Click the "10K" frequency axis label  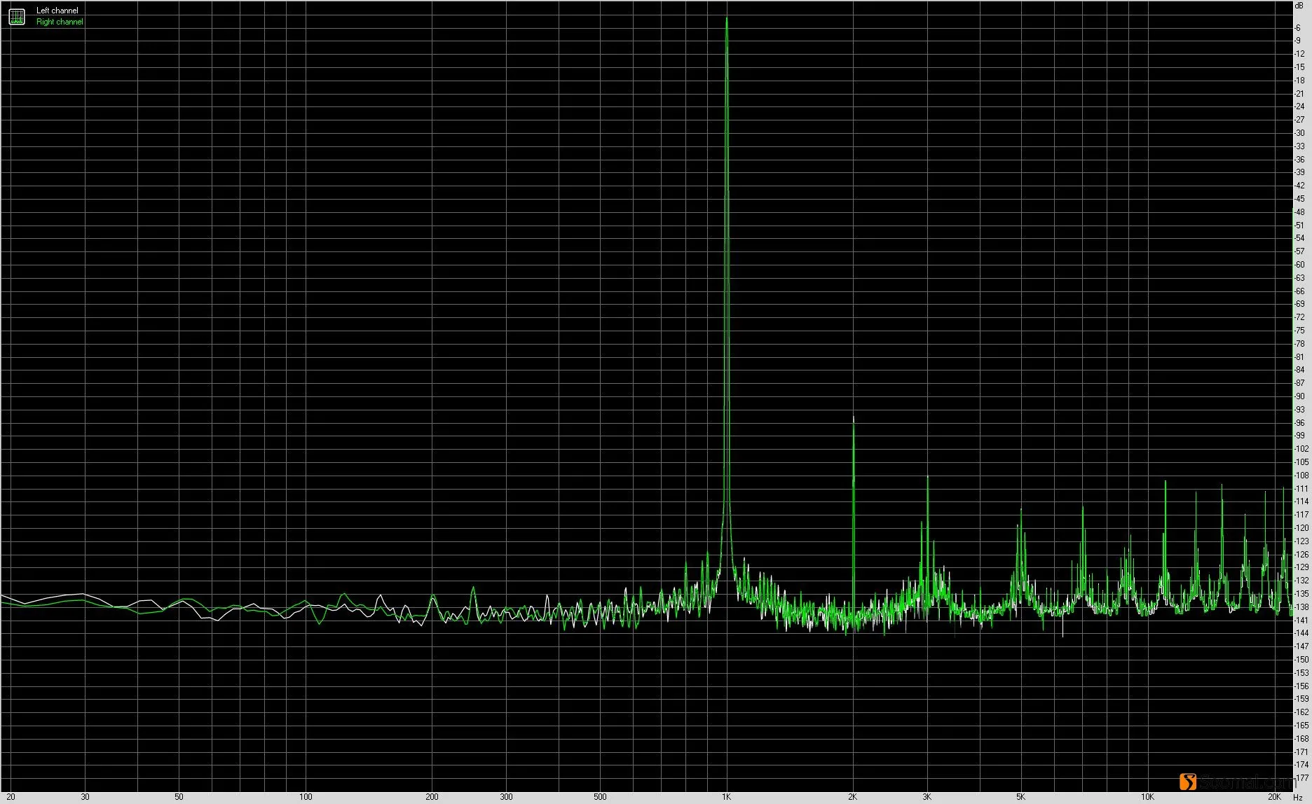coord(1147,797)
